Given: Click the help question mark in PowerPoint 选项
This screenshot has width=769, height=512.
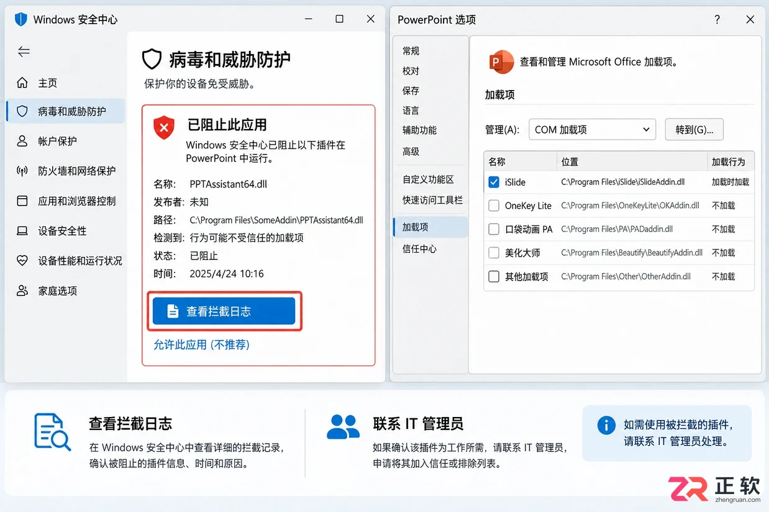Looking at the screenshot, I should (x=717, y=20).
